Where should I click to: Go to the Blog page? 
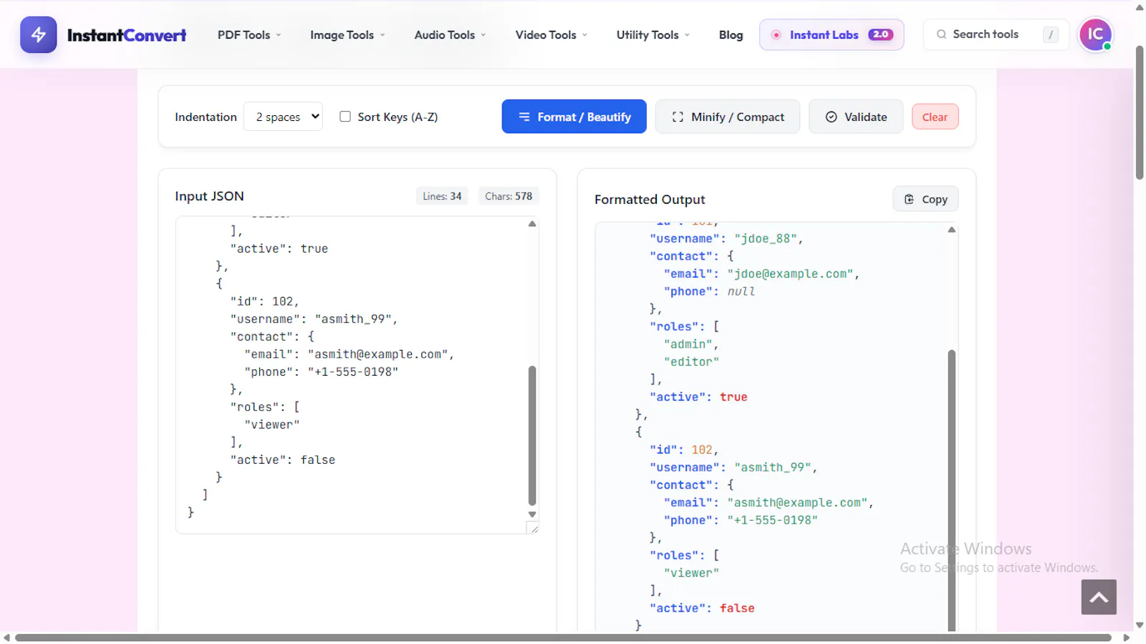click(x=731, y=34)
